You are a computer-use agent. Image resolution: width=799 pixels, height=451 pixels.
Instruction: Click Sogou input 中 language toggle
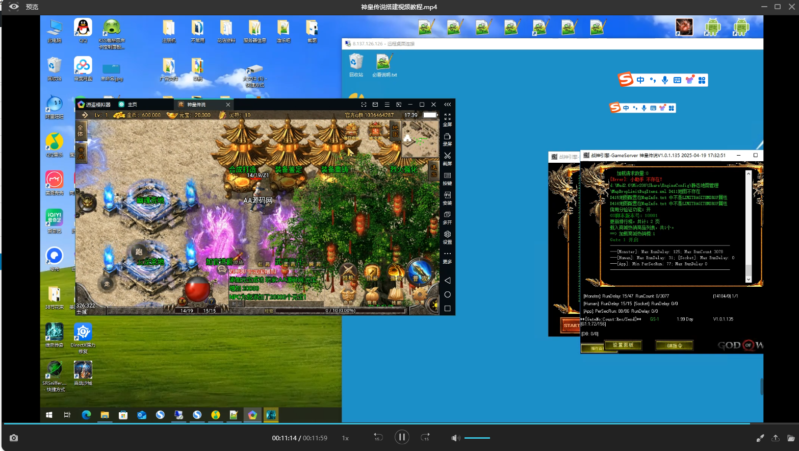(x=640, y=80)
